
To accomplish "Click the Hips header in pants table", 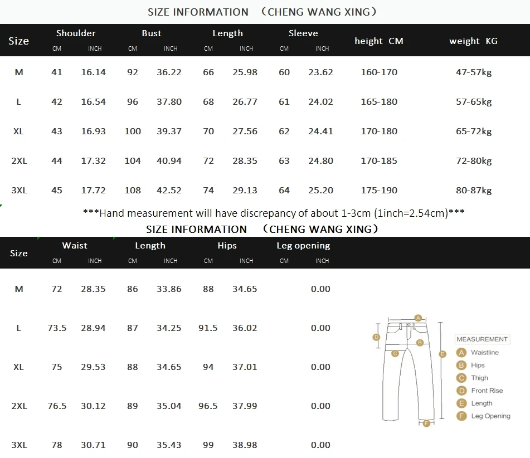I will [227, 246].
